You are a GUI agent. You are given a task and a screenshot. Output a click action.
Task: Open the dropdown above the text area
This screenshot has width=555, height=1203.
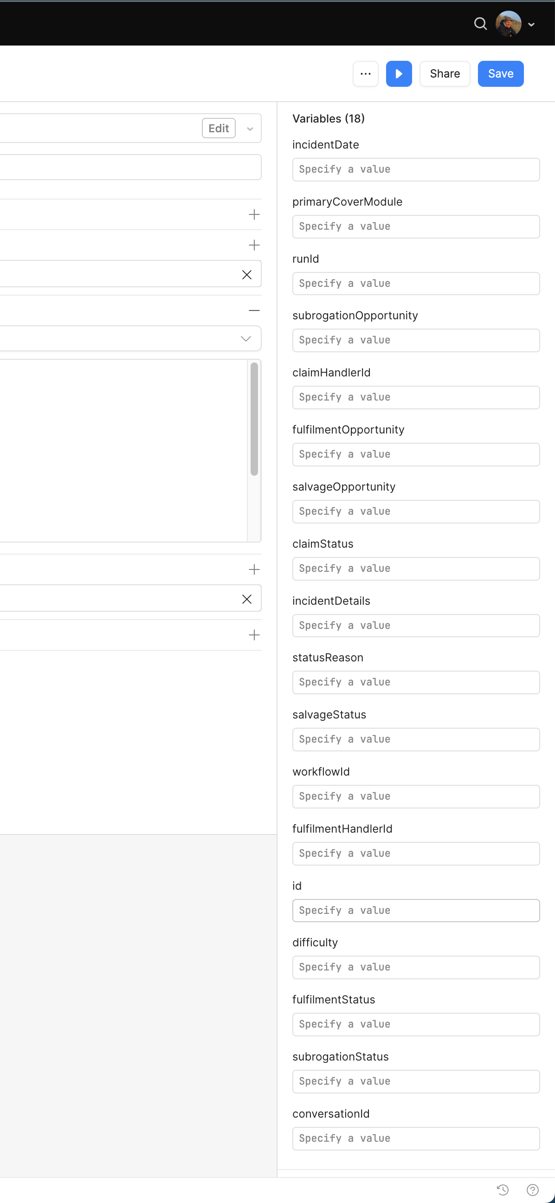(x=245, y=339)
